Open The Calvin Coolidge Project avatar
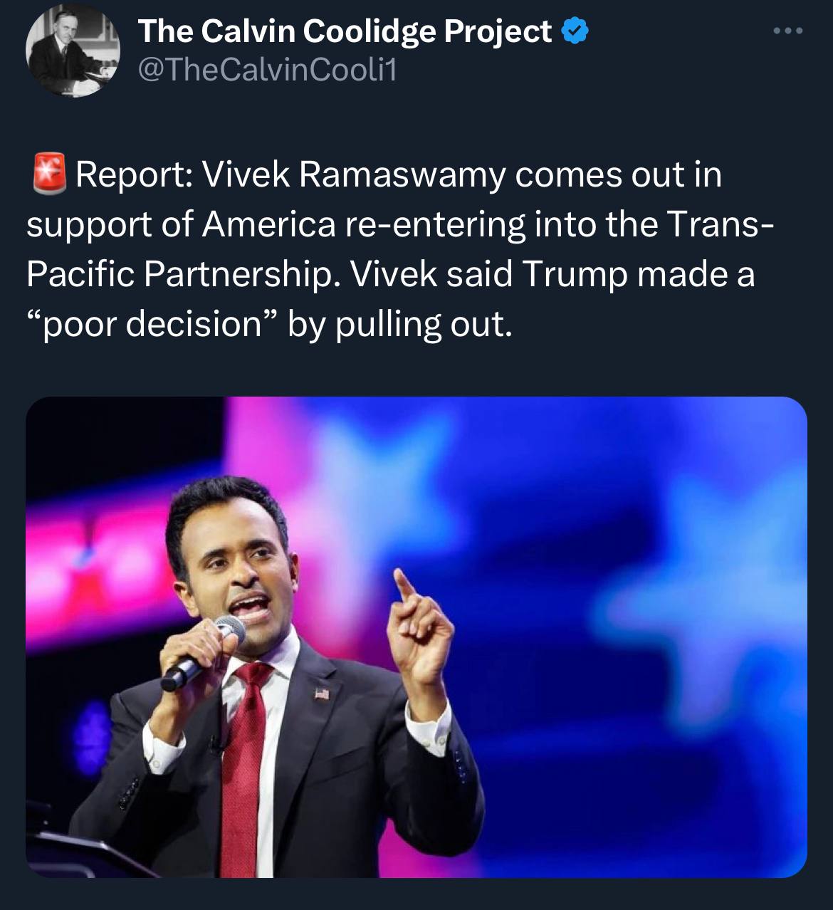 [x=73, y=51]
